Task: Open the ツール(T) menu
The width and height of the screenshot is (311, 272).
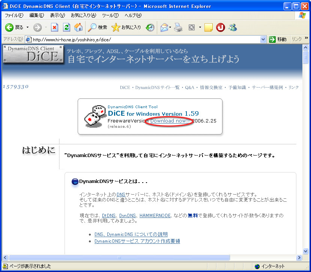Action: (x=110, y=15)
